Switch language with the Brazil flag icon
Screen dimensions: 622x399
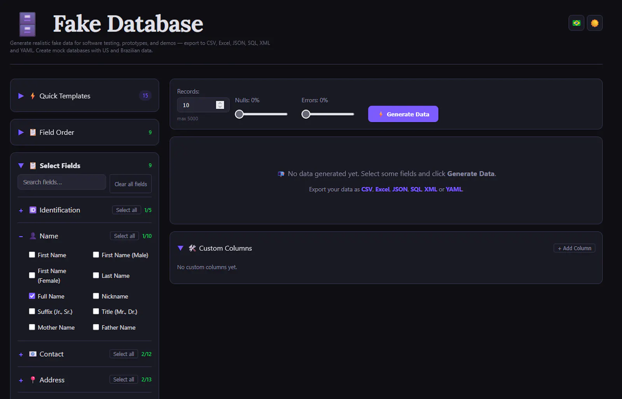pyautogui.click(x=576, y=23)
